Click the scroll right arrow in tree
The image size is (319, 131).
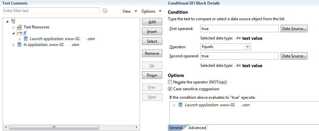[x=137, y=127]
